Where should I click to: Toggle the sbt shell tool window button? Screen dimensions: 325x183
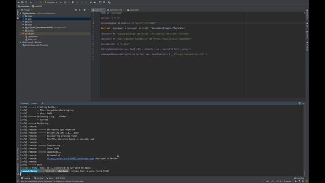[x=39, y=178]
